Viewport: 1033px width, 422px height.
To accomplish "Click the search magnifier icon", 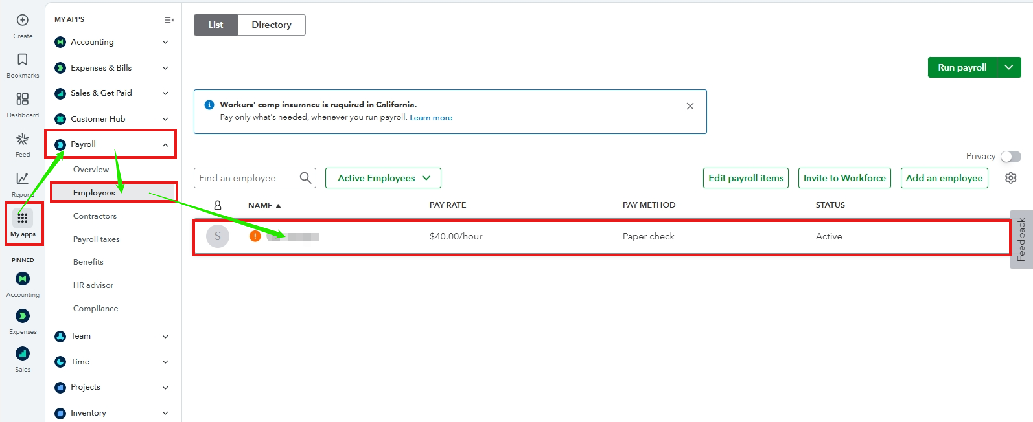I will tap(306, 177).
